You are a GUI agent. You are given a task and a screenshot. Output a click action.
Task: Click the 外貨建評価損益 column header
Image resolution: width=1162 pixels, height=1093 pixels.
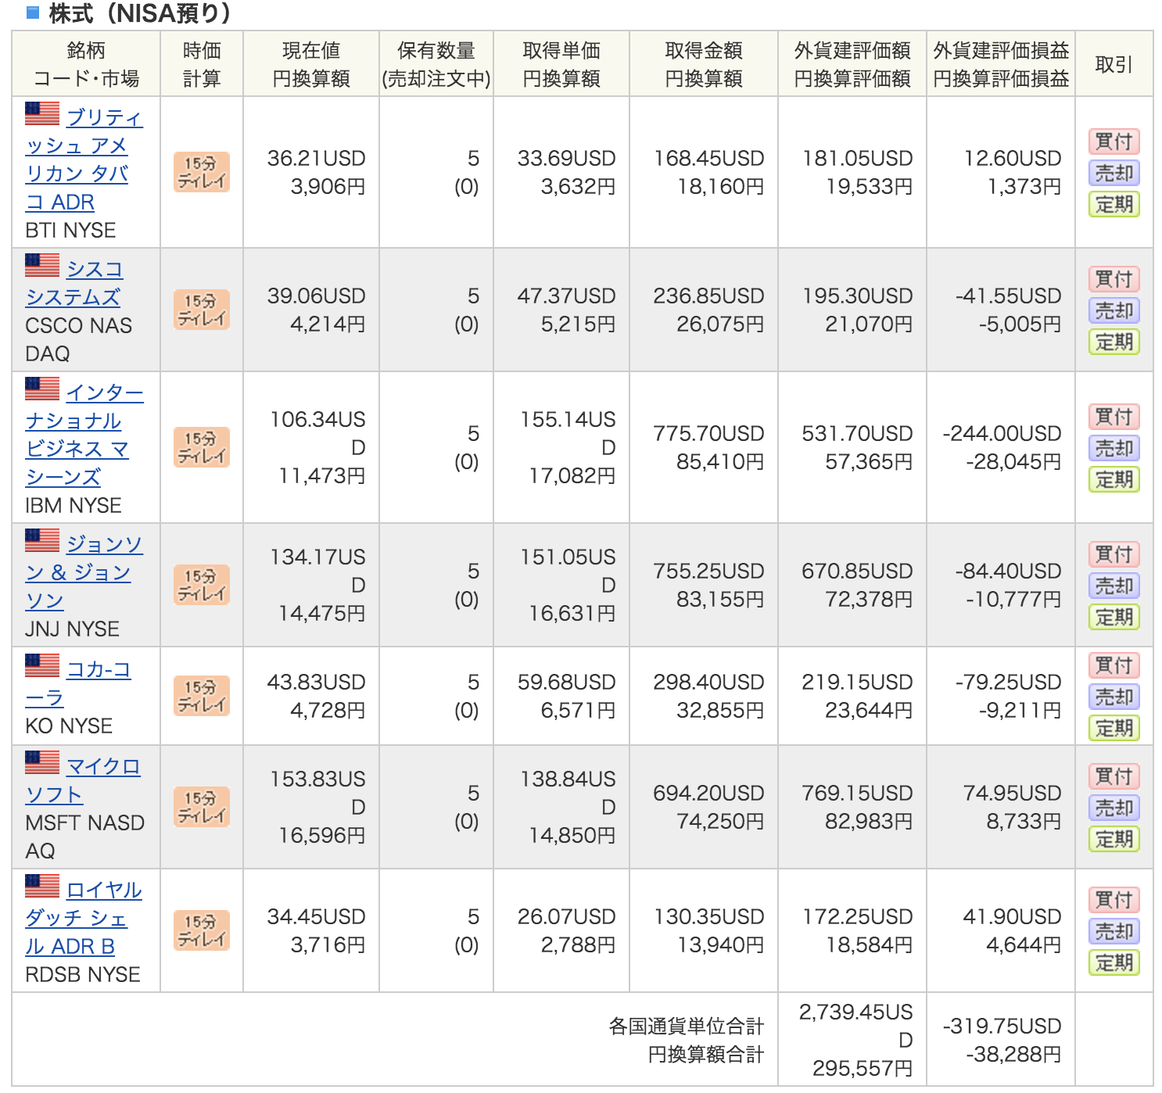pos(1001,64)
